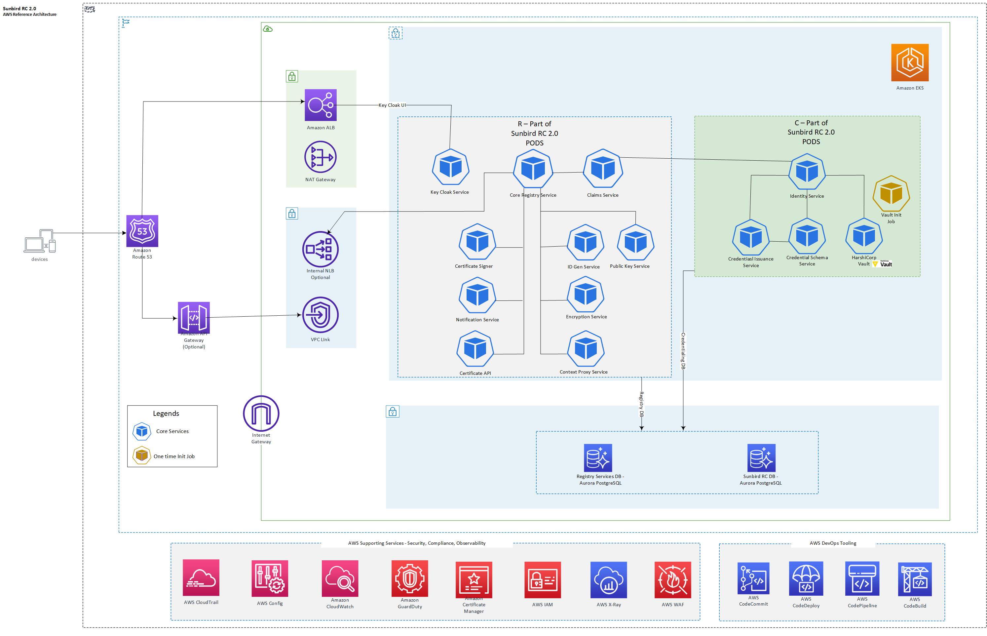Select the Key Cloak Service pod
The height and width of the screenshot is (636, 987).
click(450, 167)
